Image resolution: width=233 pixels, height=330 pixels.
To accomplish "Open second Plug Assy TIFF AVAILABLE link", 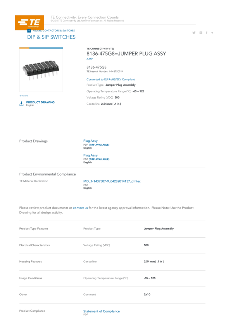I will (99, 159).
